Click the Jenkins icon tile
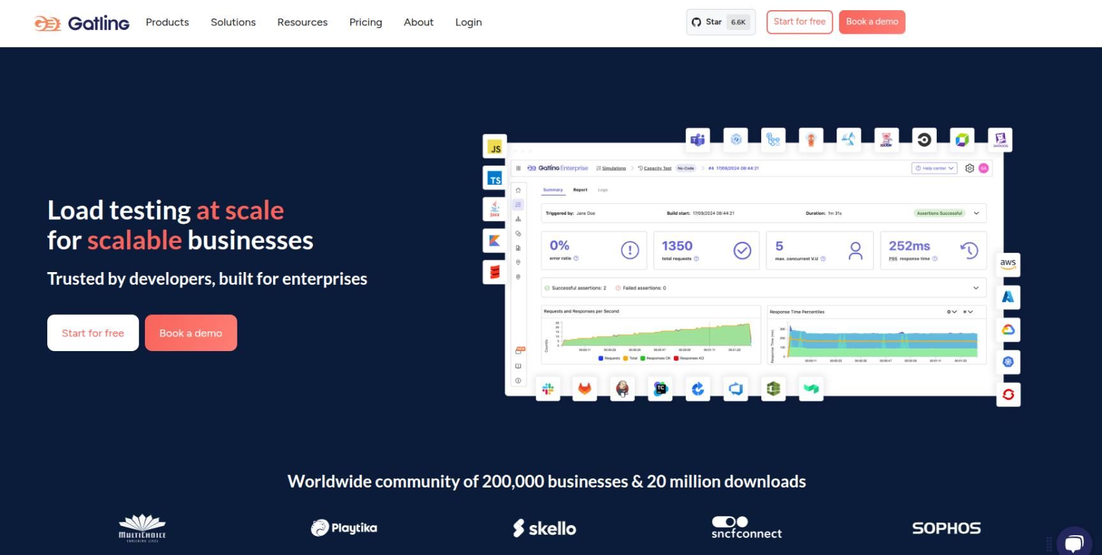Viewport: 1102px width, 555px height. [622, 389]
